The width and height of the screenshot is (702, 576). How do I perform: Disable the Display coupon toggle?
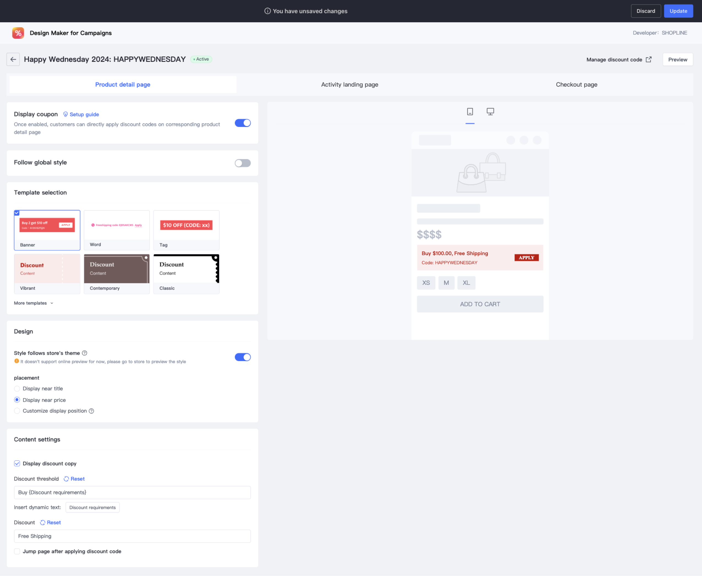point(243,123)
